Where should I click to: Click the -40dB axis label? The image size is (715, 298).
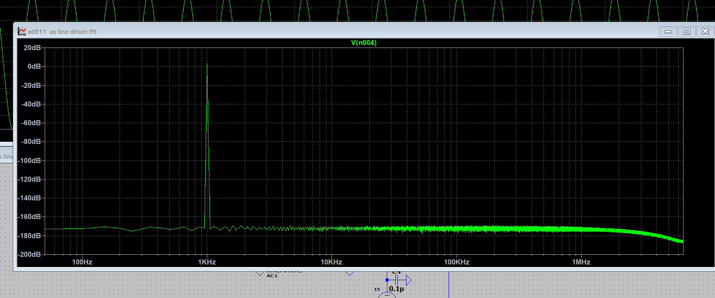(x=31, y=104)
